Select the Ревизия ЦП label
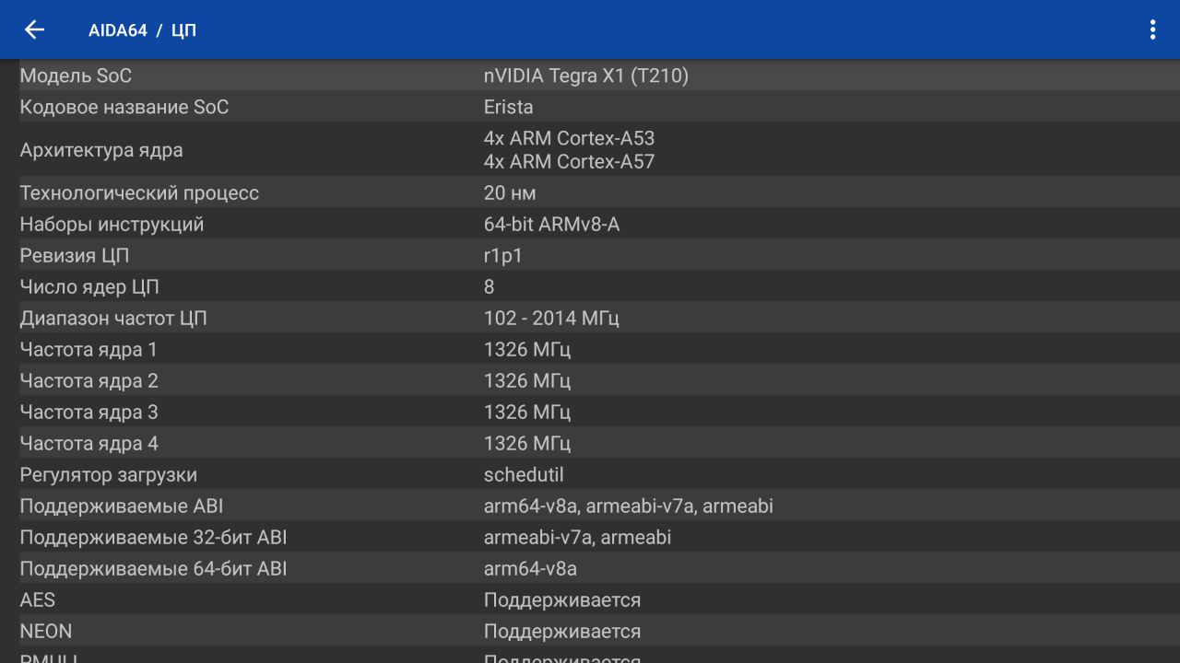Image resolution: width=1180 pixels, height=663 pixels. (75, 256)
